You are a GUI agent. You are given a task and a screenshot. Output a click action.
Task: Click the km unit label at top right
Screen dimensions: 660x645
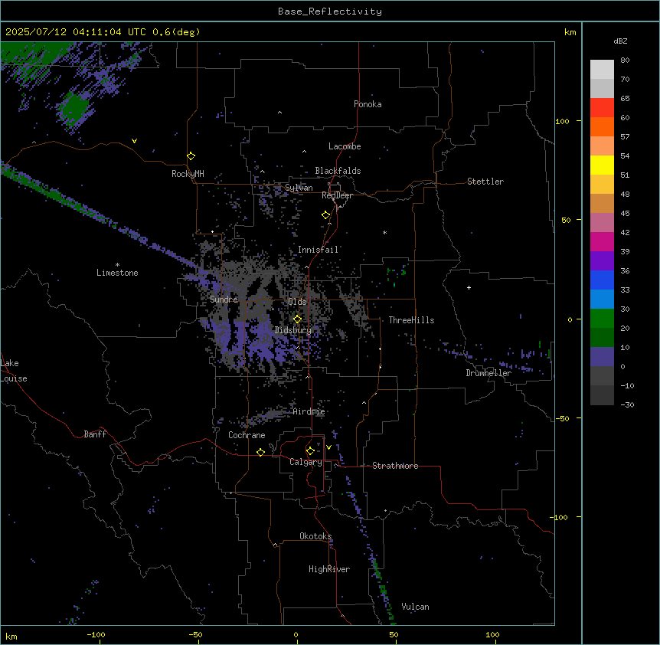coord(570,32)
